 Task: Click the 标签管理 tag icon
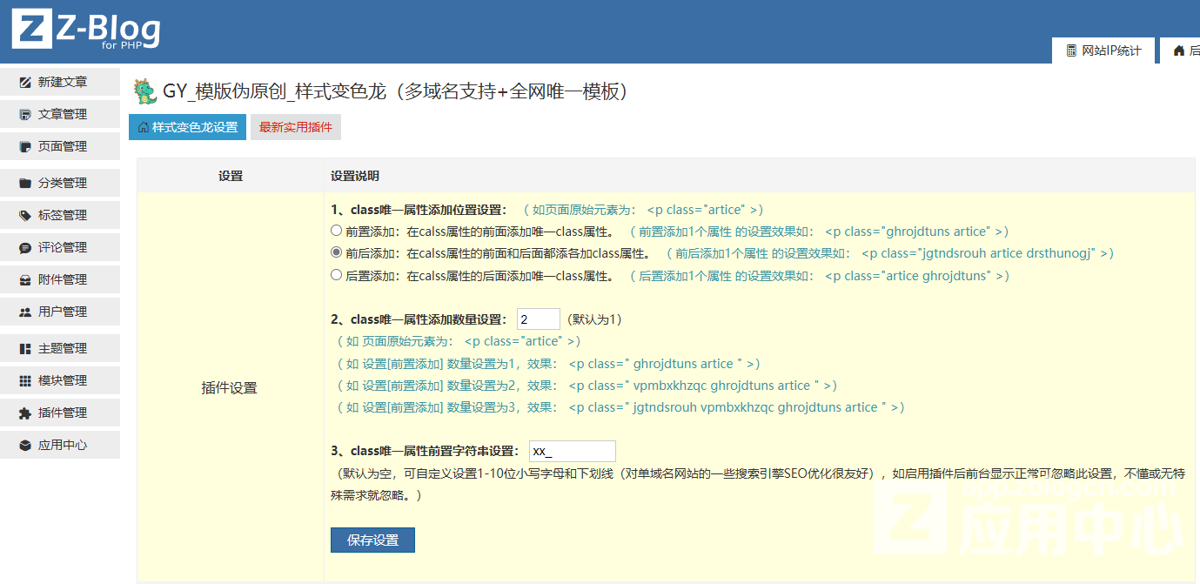tap(25, 216)
